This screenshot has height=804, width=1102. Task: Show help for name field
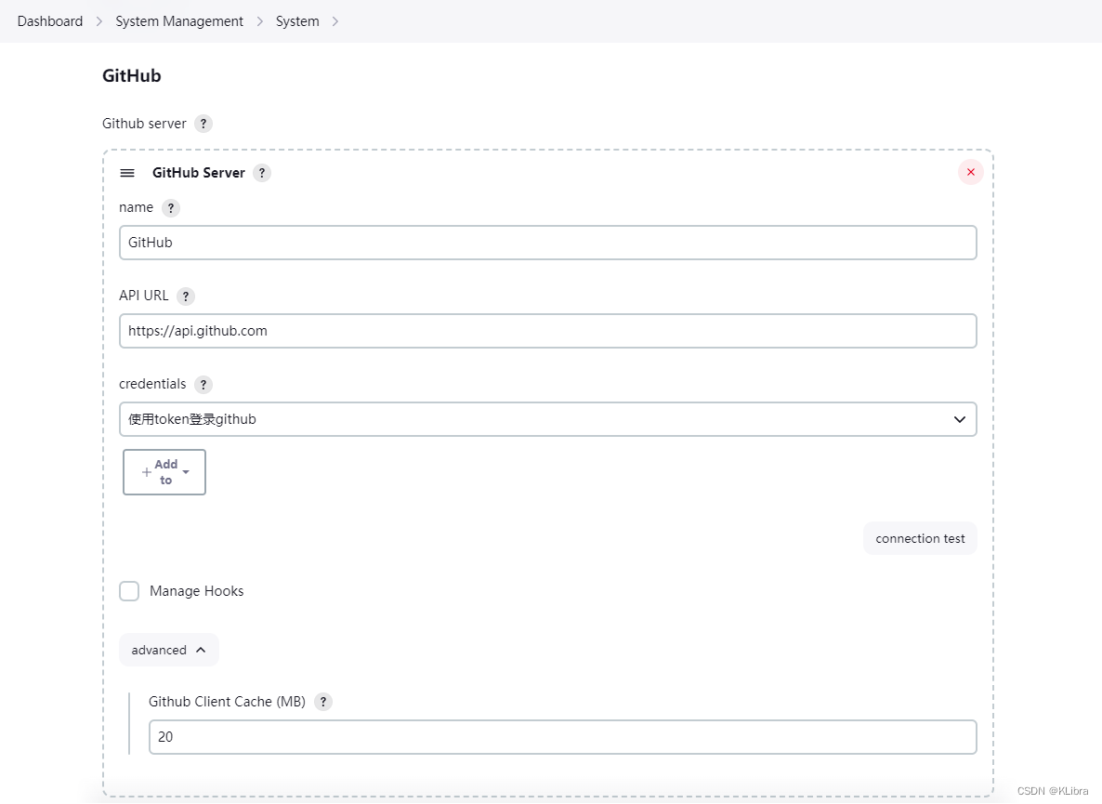click(x=171, y=208)
